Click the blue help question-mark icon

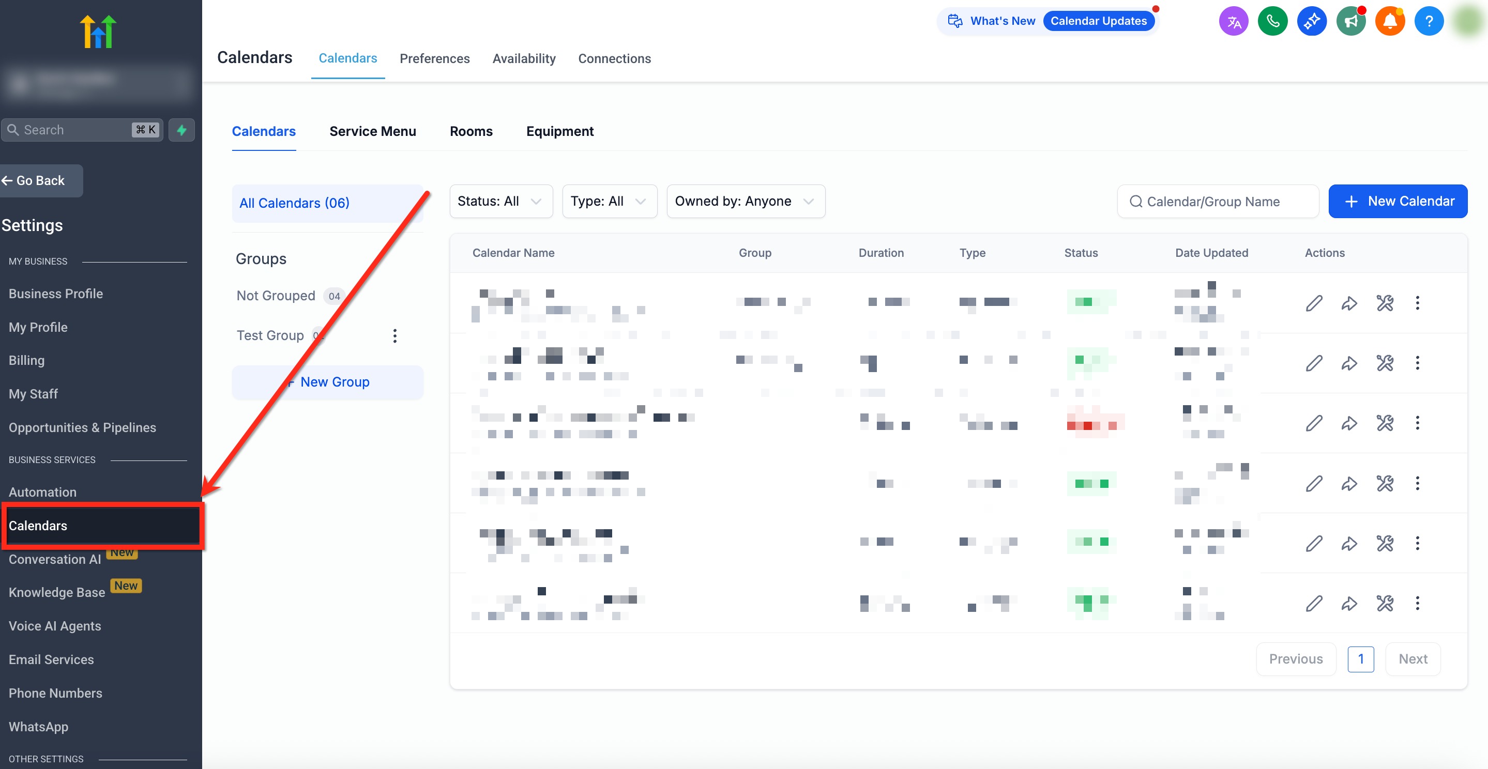(x=1429, y=21)
